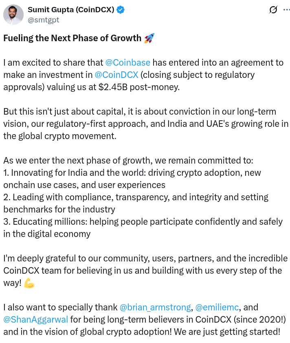
Task: Click the blue verified badge
Action: coord(121,10)
